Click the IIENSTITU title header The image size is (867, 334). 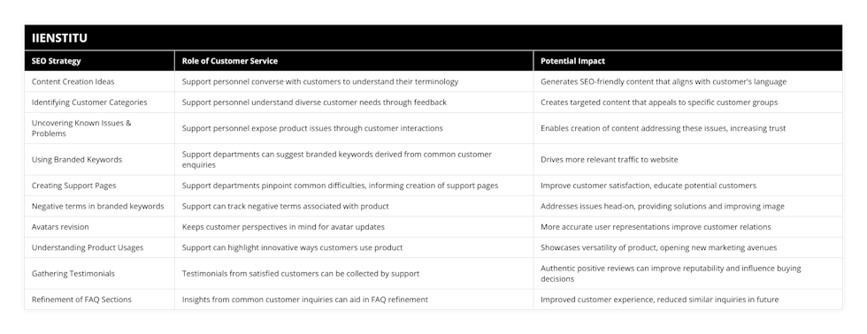click(x=433, y=37)
